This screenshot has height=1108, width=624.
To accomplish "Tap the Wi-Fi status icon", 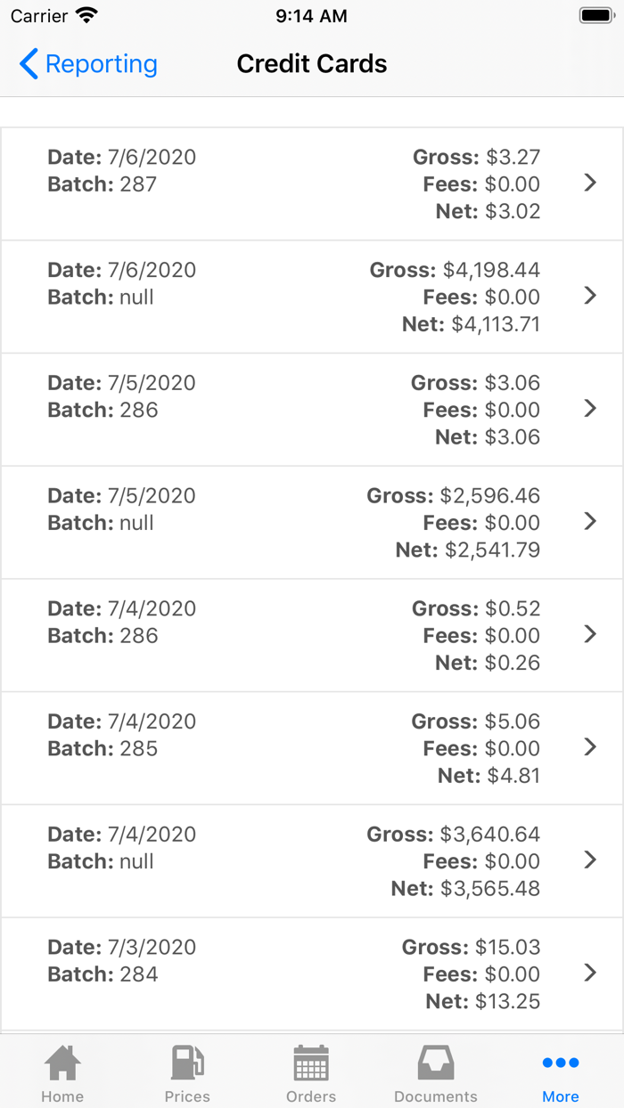I will [x=86, y=16].
